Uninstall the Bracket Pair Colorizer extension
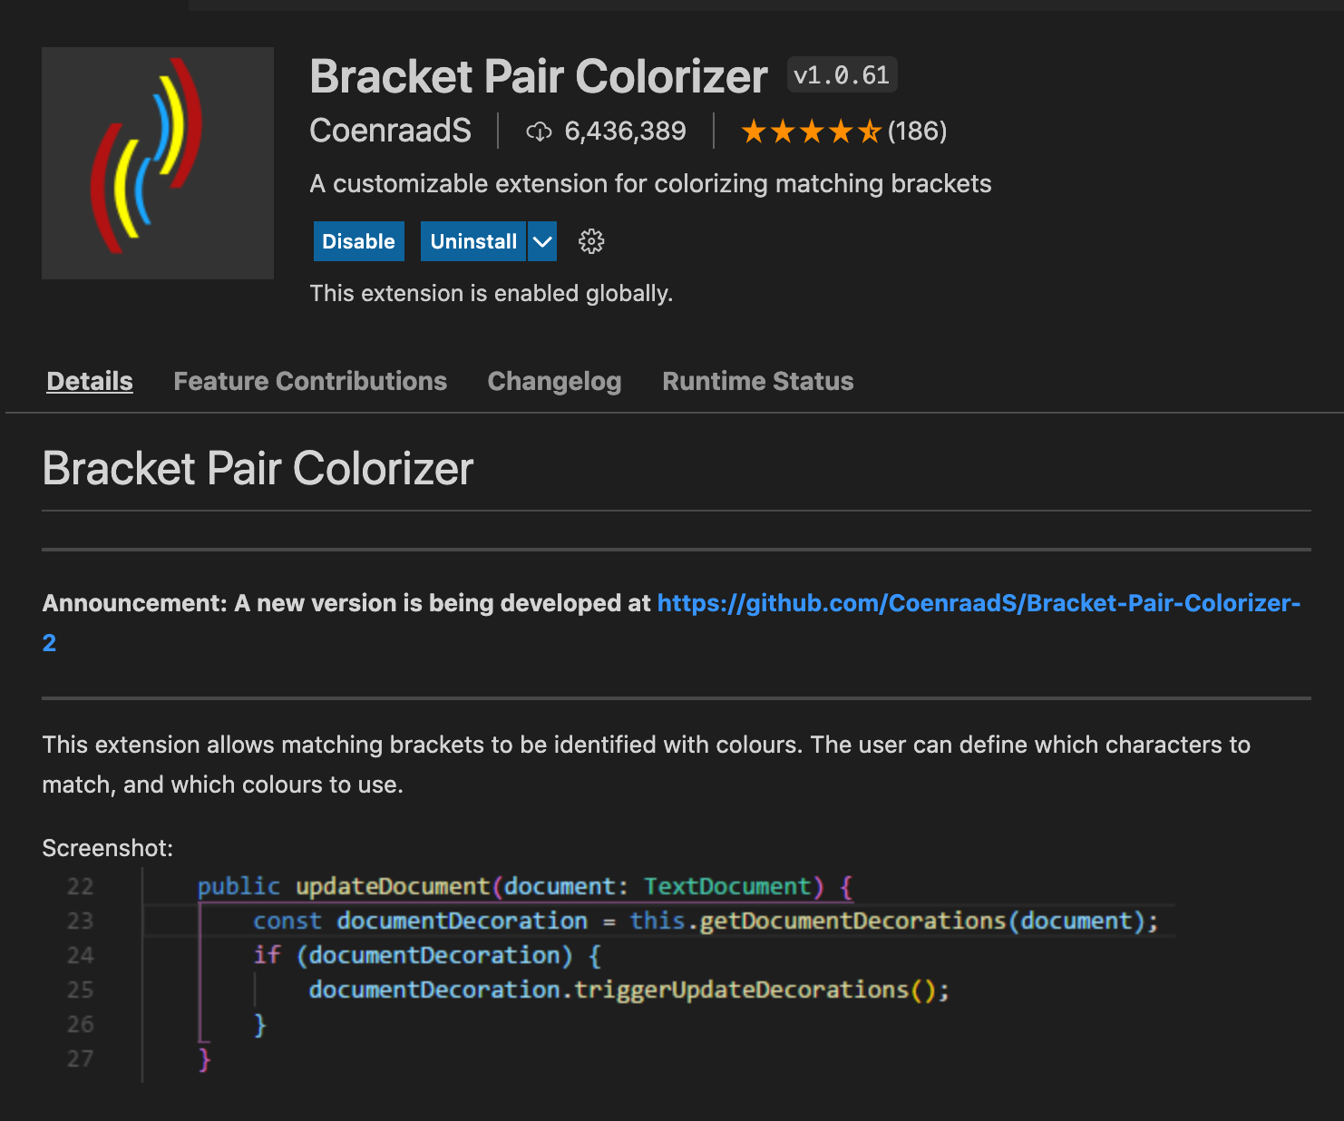 click(473, 241)
